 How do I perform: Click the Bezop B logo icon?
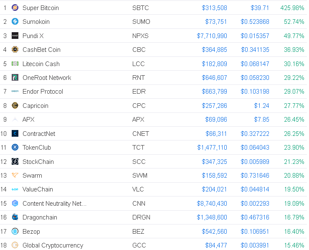point(15,232)
